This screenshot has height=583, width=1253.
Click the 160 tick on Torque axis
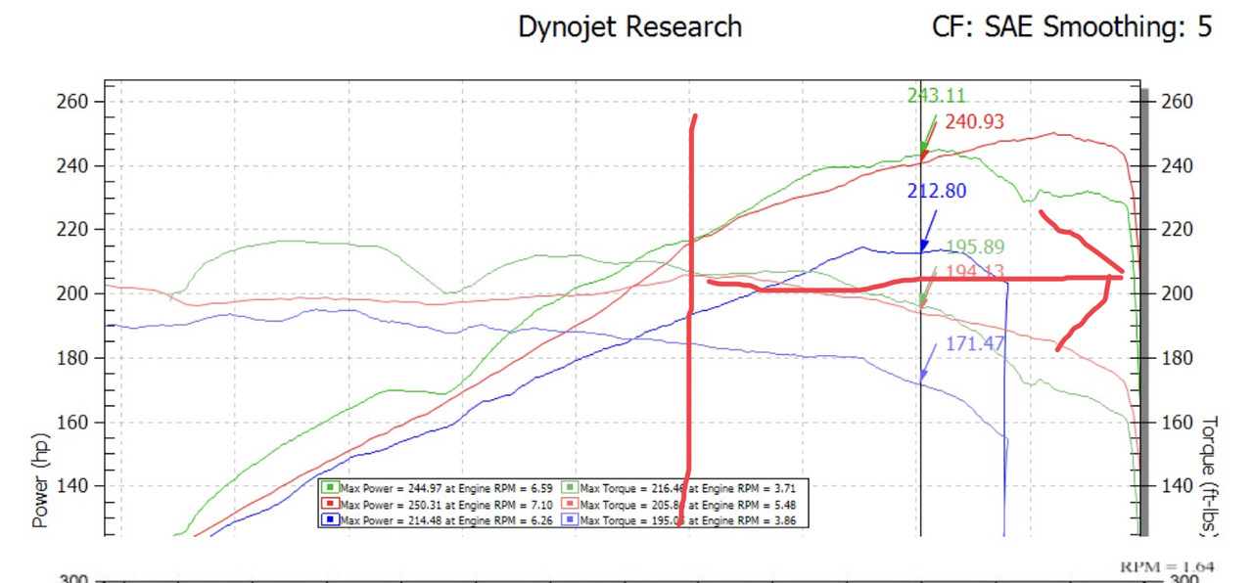pos(1176,423)
